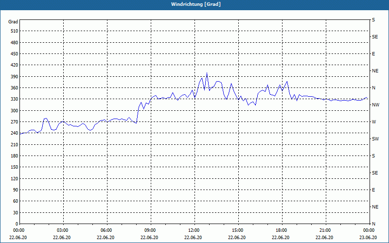The image size is (389, 243).
Task: Click the 09:00 time axis label
Action: coord(151,230)
